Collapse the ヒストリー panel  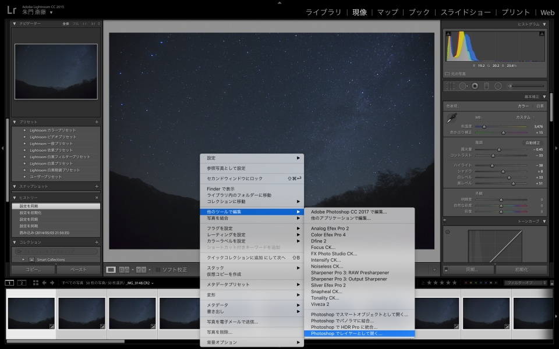click(15, 198)
